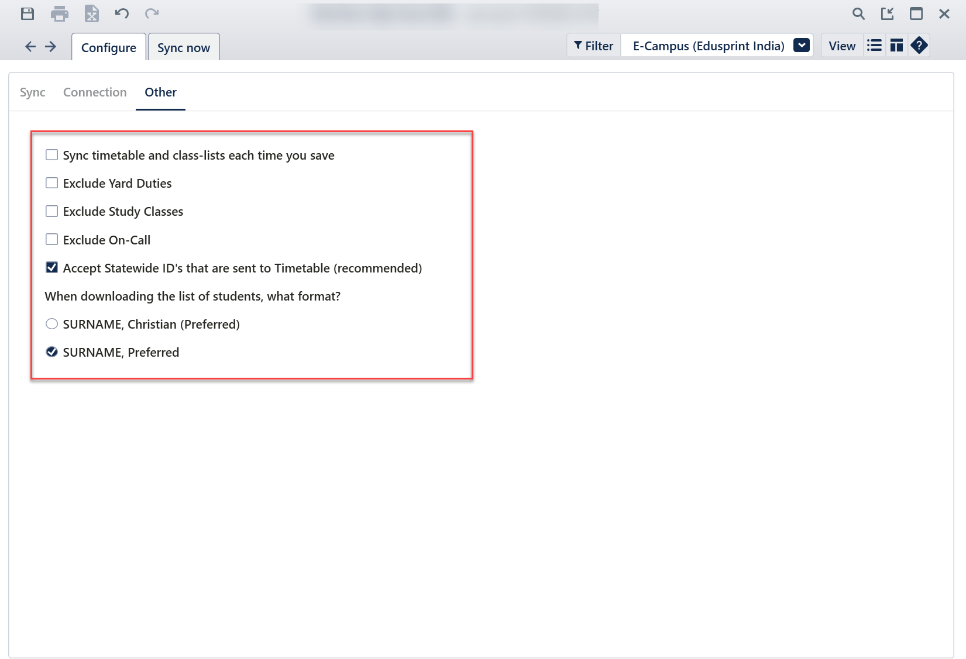Image resolution: width=966 pixels, height=659 pixels.
Task: Click the Redo arrow icon
Action: pyautogui.click(x=152, y=13)
